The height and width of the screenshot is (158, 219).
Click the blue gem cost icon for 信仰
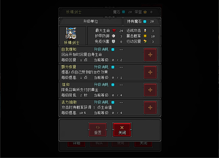click(x=113, y=85)
